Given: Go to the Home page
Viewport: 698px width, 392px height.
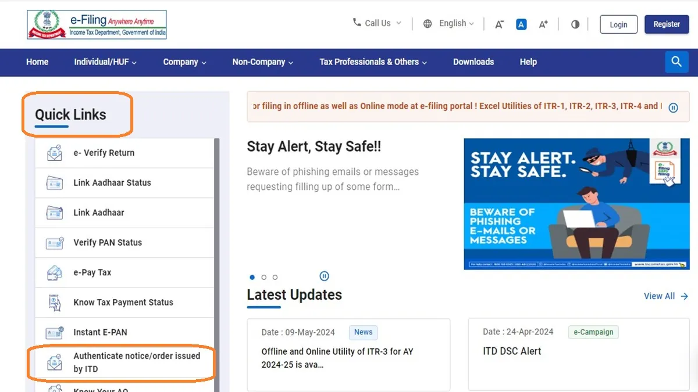Looking at the screenshot, I should [x=37, y=62].
